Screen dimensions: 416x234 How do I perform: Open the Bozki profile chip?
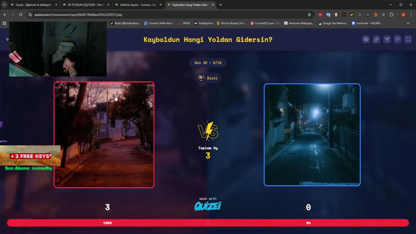pos(208,78)
